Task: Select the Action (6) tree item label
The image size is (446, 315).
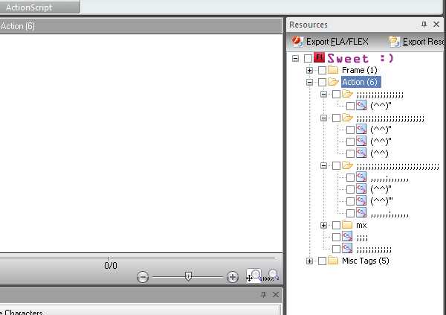Action: coord(361,82)
